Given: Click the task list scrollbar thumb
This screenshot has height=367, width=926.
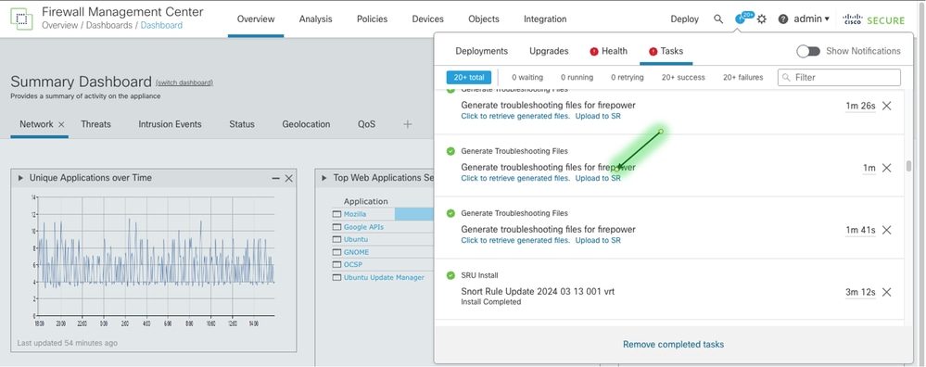Looking at the screenshot, I should point(908,166).
